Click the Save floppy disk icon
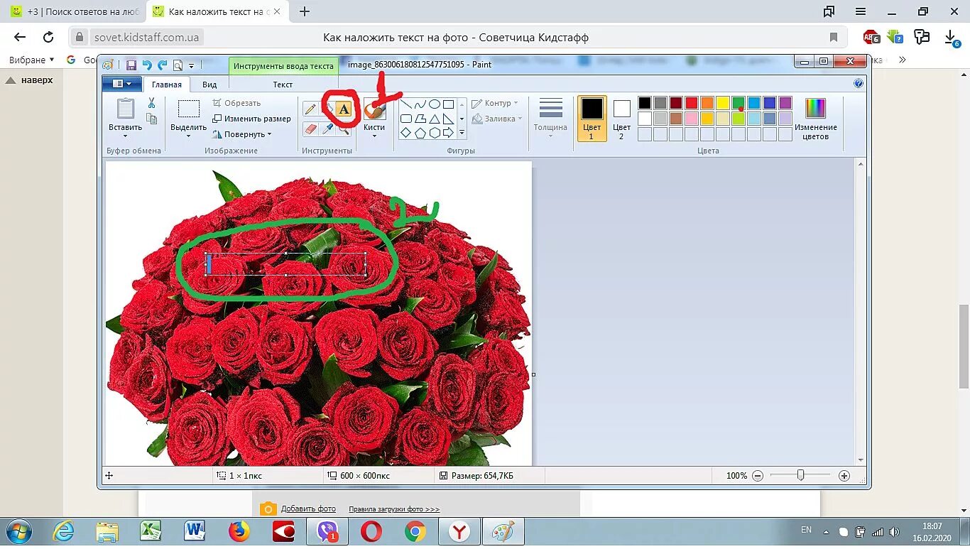The height and width of the screenshot is (549, 970). (131, 65)
